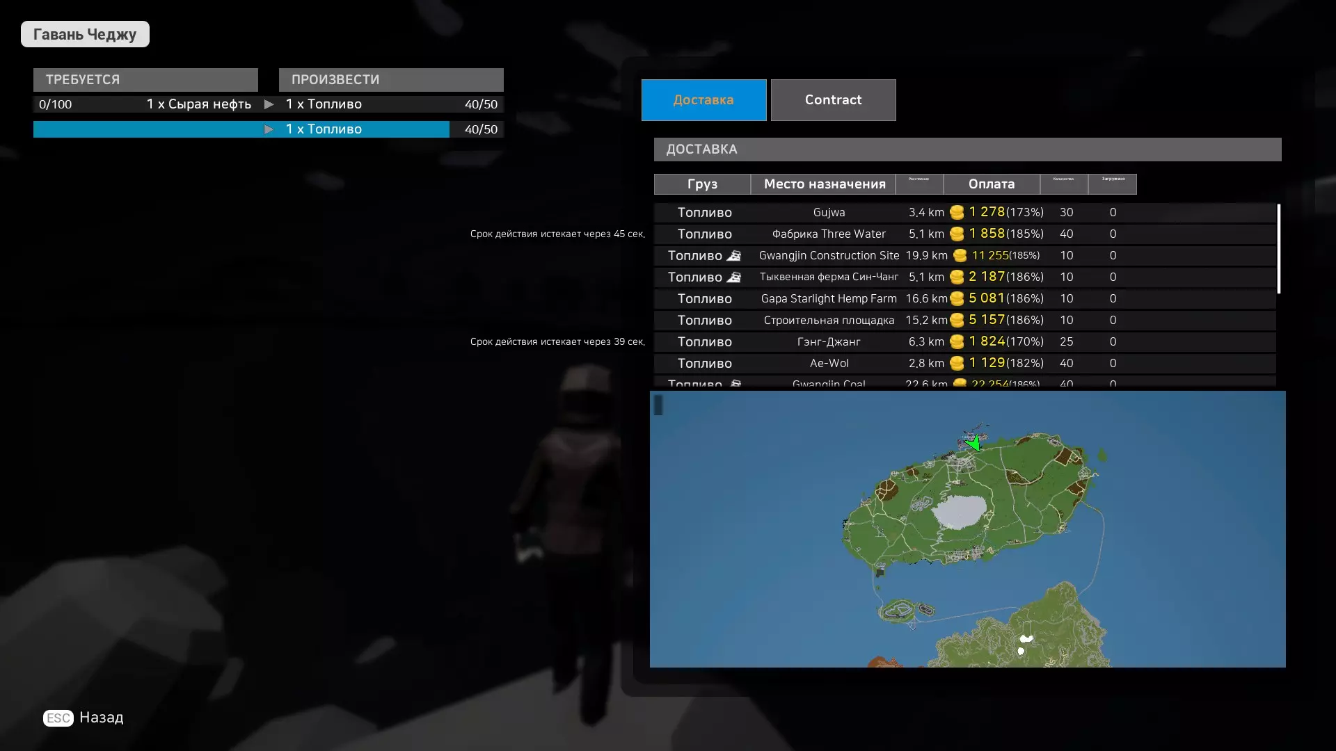
Task: Select the Gapa Starlight Hemp Farm delivery
Action: pos(828,299)
